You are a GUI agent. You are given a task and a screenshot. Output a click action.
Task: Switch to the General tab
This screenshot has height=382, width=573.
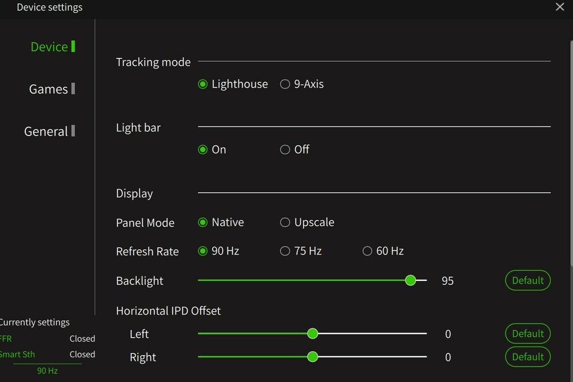tap(47, 132)
